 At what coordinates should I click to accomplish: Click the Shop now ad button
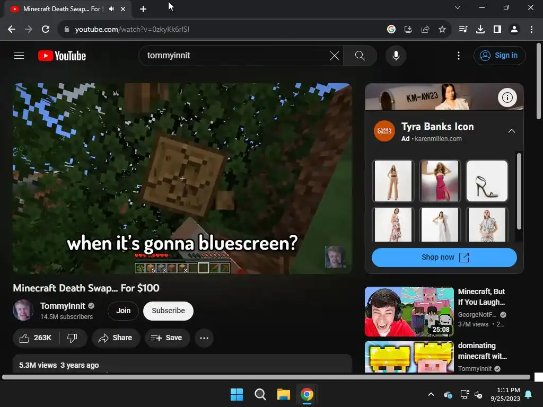click(x=444, y=257)
